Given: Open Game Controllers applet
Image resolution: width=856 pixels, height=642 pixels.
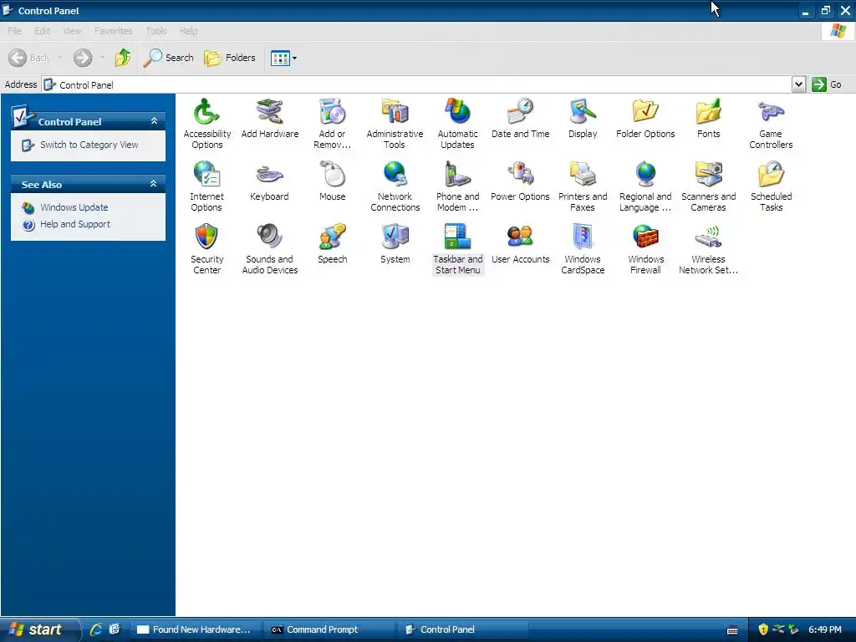Looking at the screenshot, I should 771,124.
